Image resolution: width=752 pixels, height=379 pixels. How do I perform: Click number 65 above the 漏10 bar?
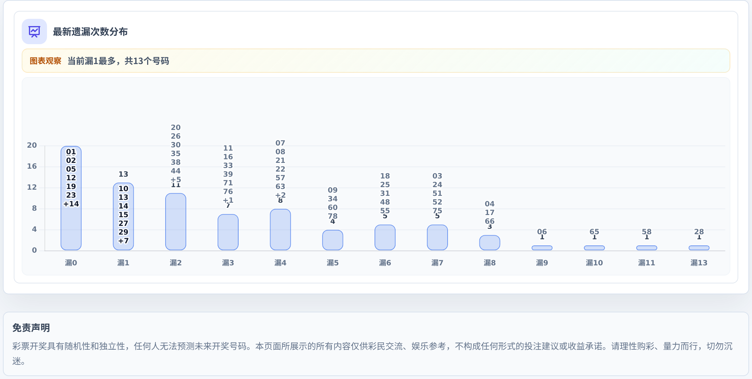[594, 232]
